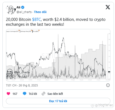Image resolution: width=115 pixels, height=110 pixels.
Task: Click the pink heart like icon
Action: [x=8, y=93]
